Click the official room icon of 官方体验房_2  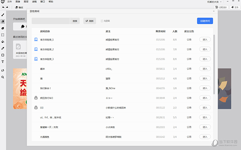[x=36, y=49]
